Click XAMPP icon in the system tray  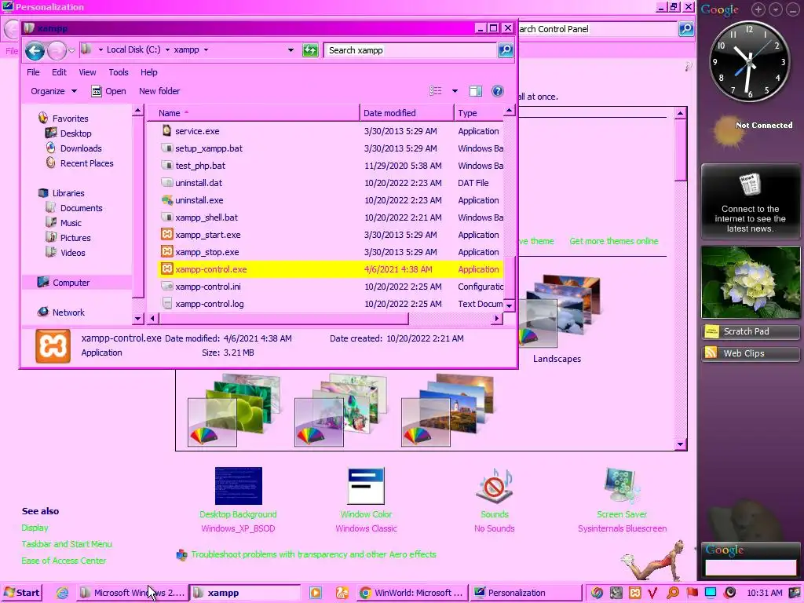click(634, 593)
